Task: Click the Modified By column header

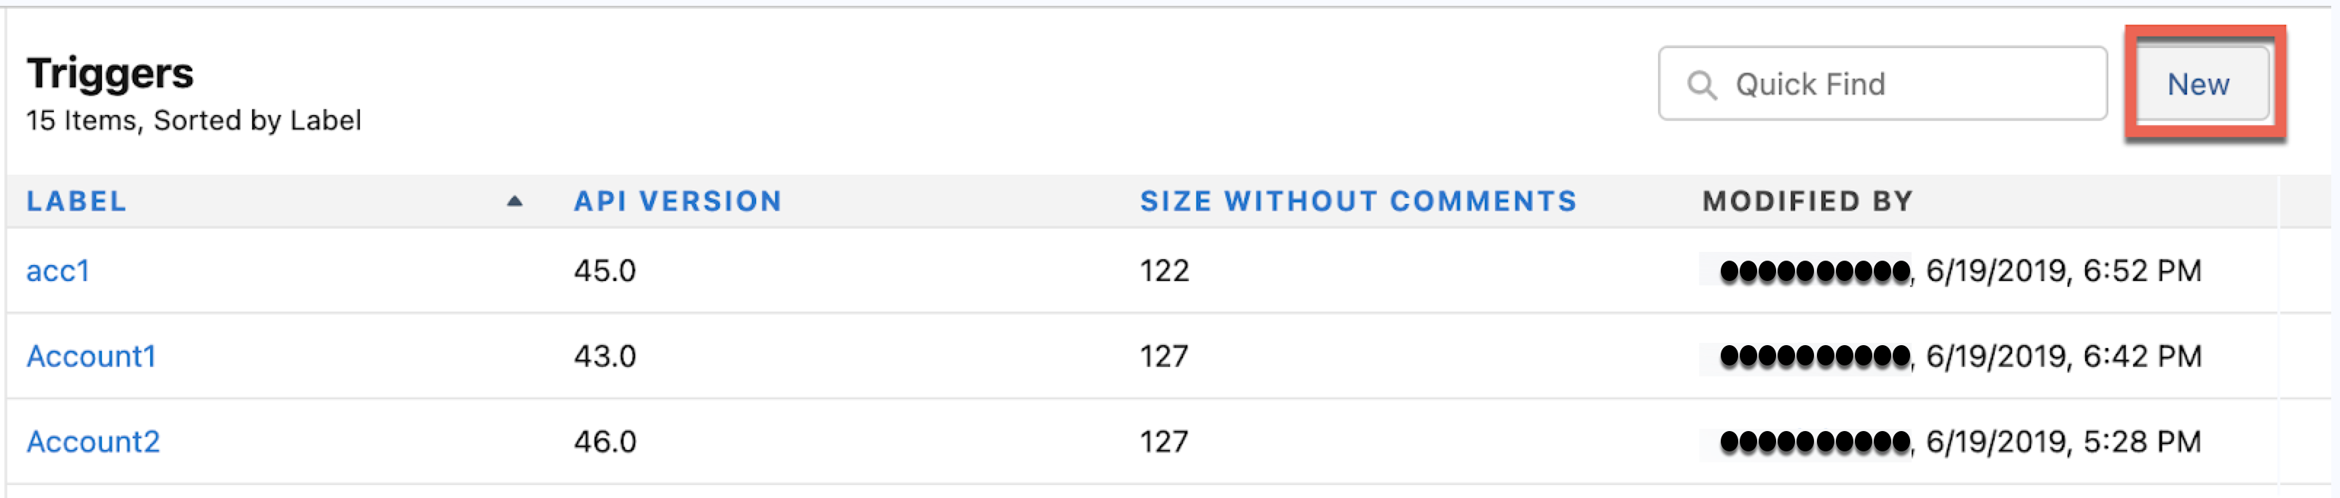Action: [x=1807, y=202]
